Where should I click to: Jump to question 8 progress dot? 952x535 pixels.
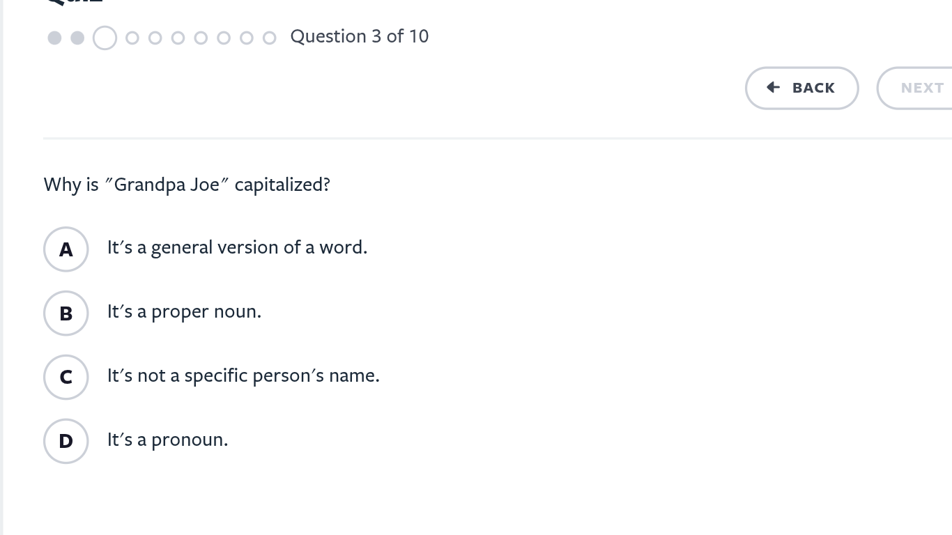point(224,38)
